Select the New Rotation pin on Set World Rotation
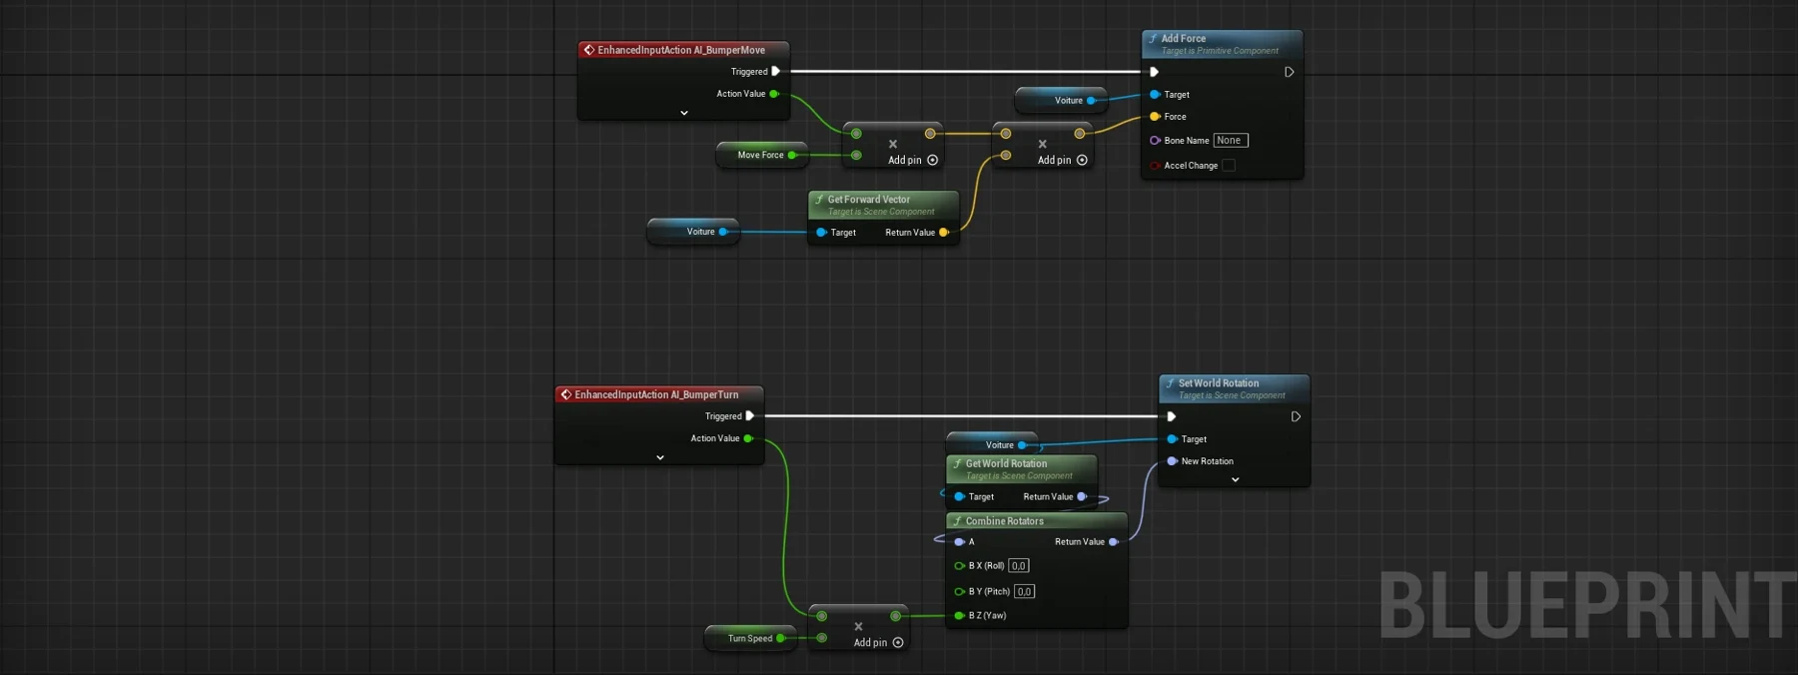1798x675 pixels. 1172,461
